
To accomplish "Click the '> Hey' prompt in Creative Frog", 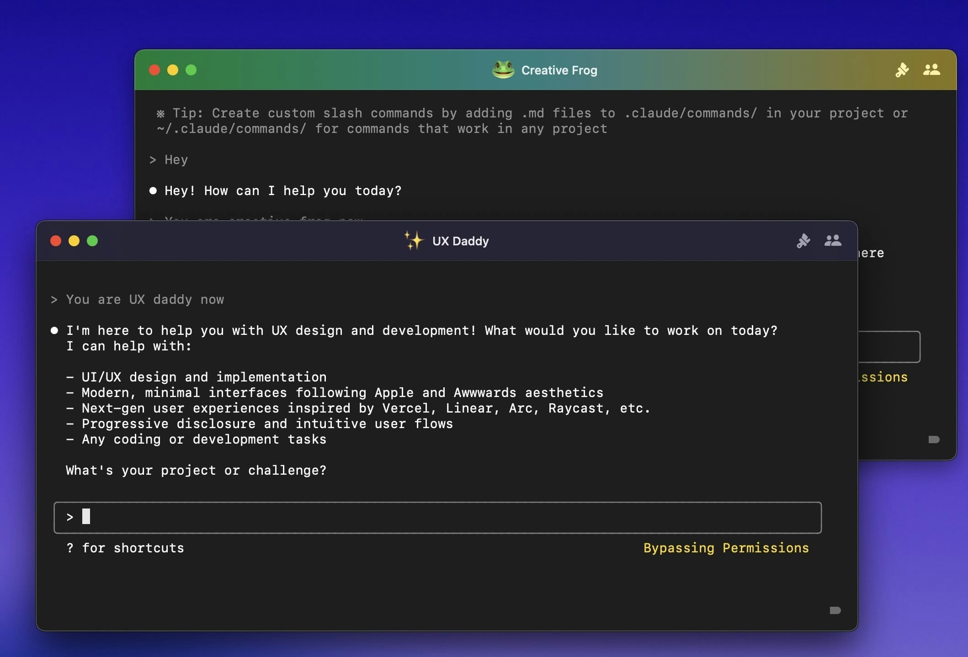I will (x=169, y=160).
